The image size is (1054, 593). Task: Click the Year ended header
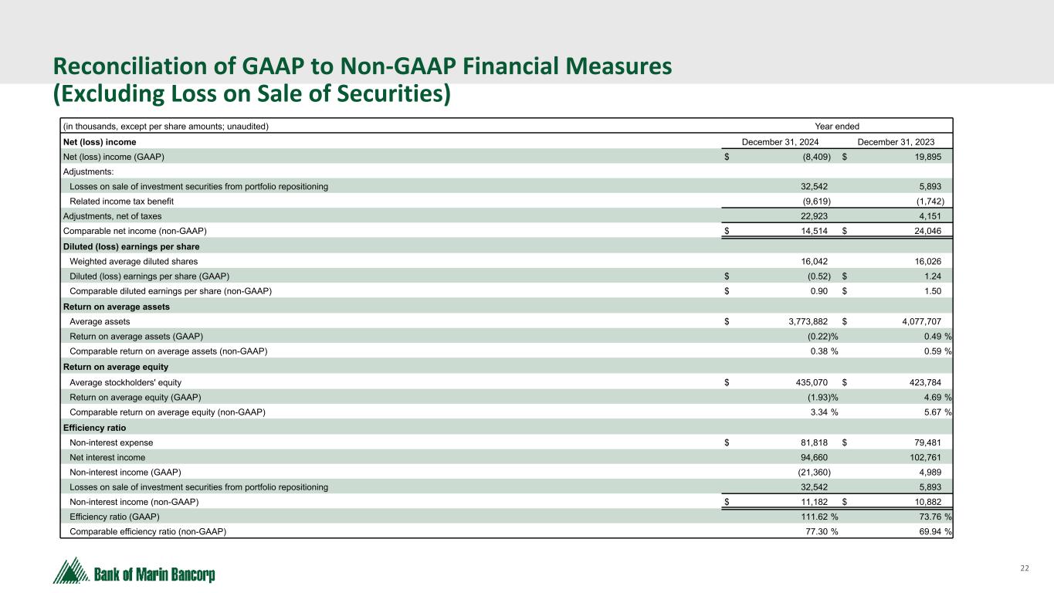click(837, 127)
